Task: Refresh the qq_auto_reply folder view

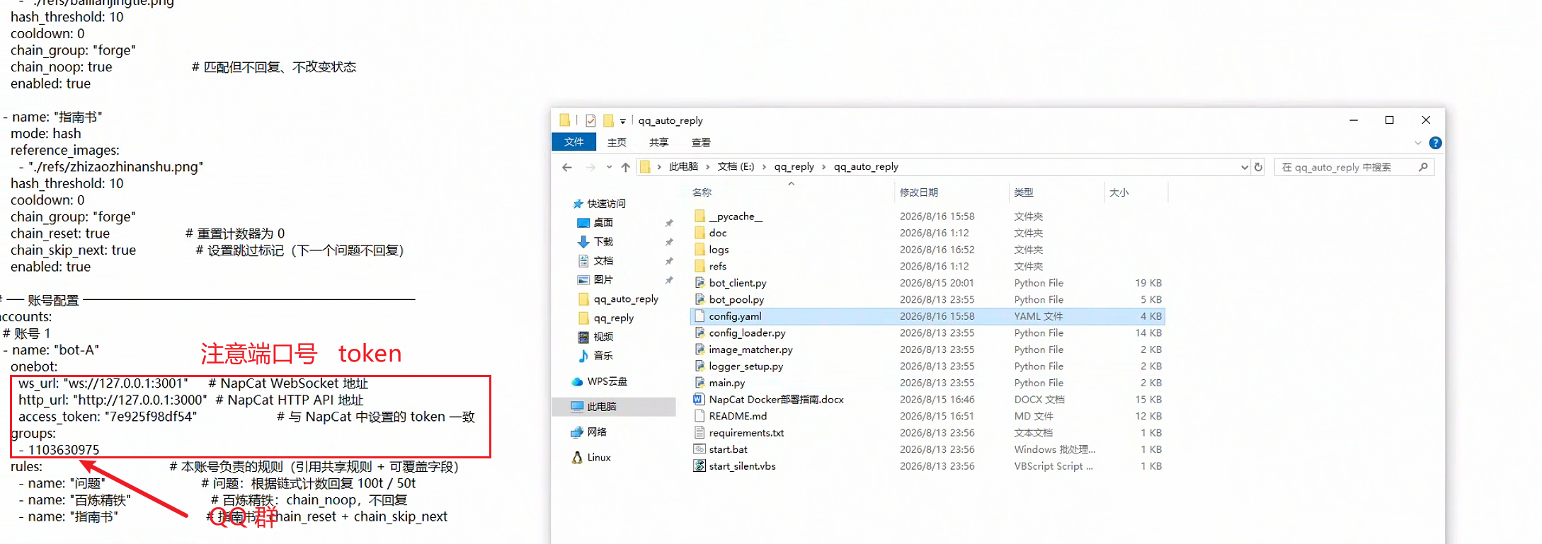Action: (x=1258, y=168)
